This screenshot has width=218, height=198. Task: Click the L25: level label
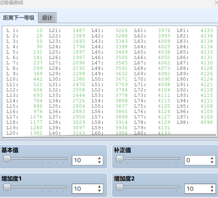55,52
